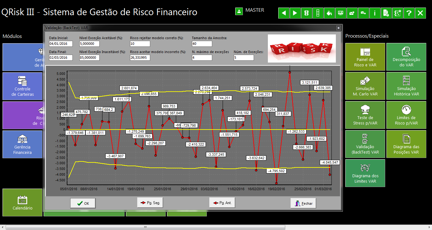
Task: Click the back arrow toolbar icon
Action: [284, 13]
